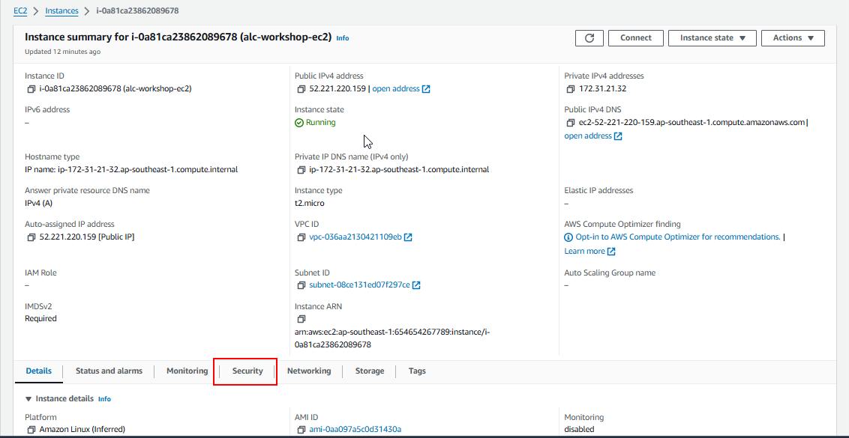This screenshot has height=438, width=849.
Task: Open the Networking tab
Action: [308, 371]
